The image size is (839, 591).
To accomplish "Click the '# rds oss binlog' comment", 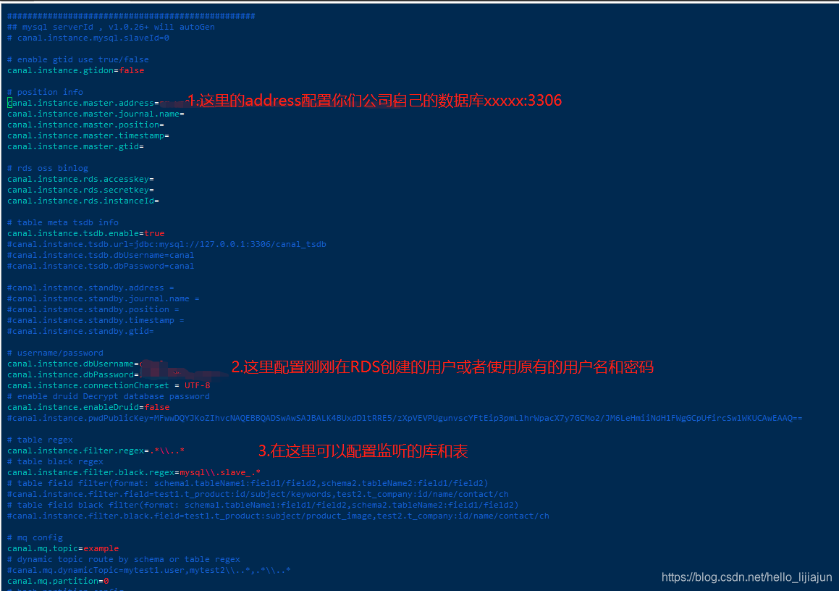I will 48,168.
